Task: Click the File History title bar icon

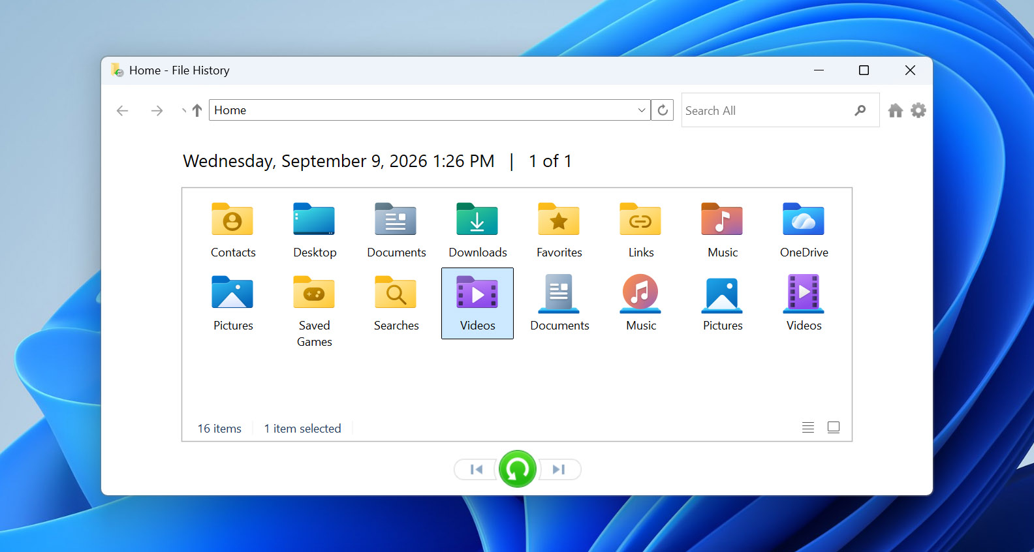Action: pos(117,70)
